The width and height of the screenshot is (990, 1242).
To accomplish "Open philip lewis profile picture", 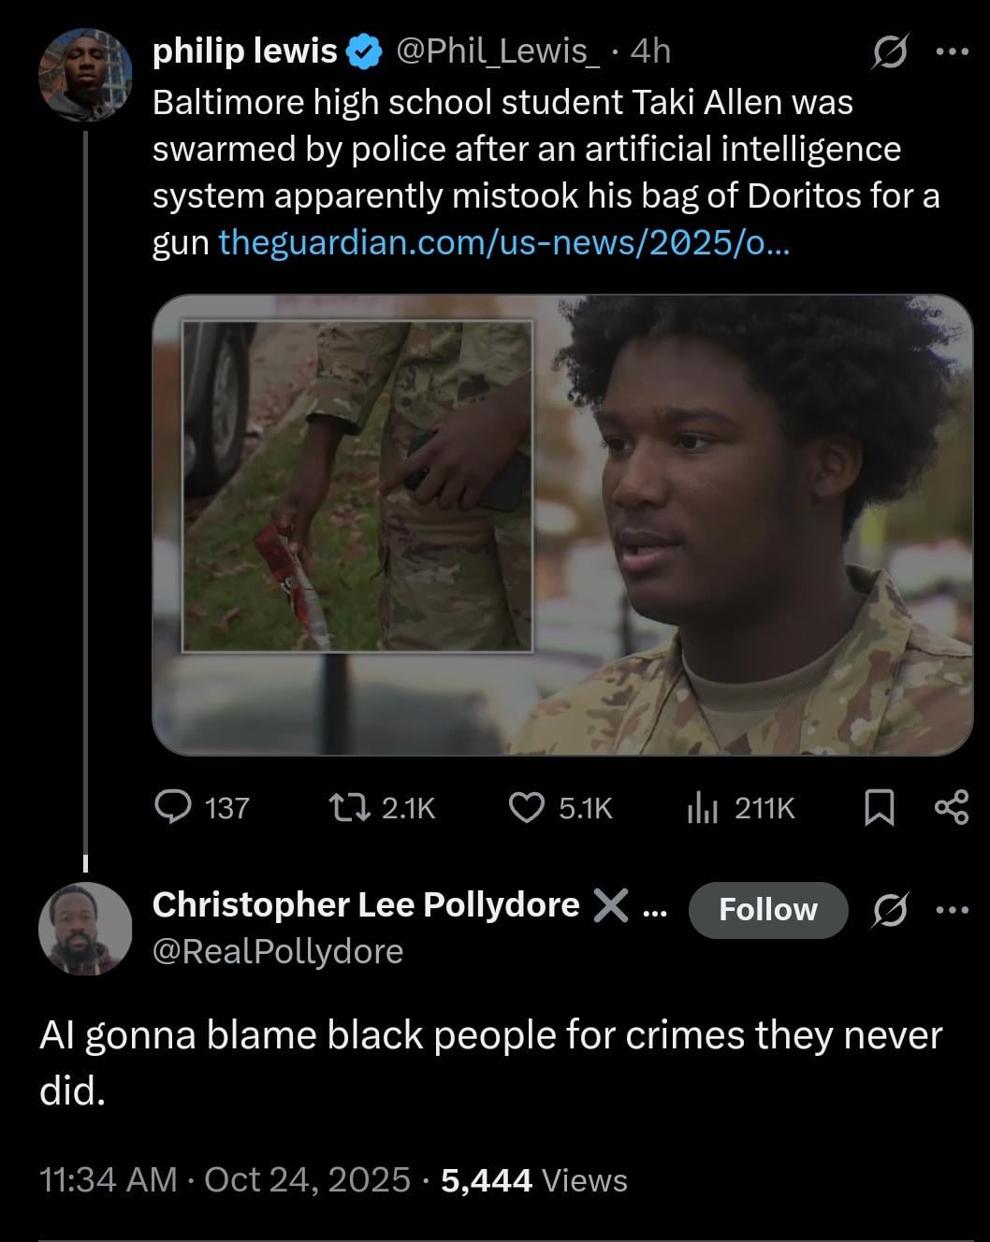I will [x=85, y=75].
